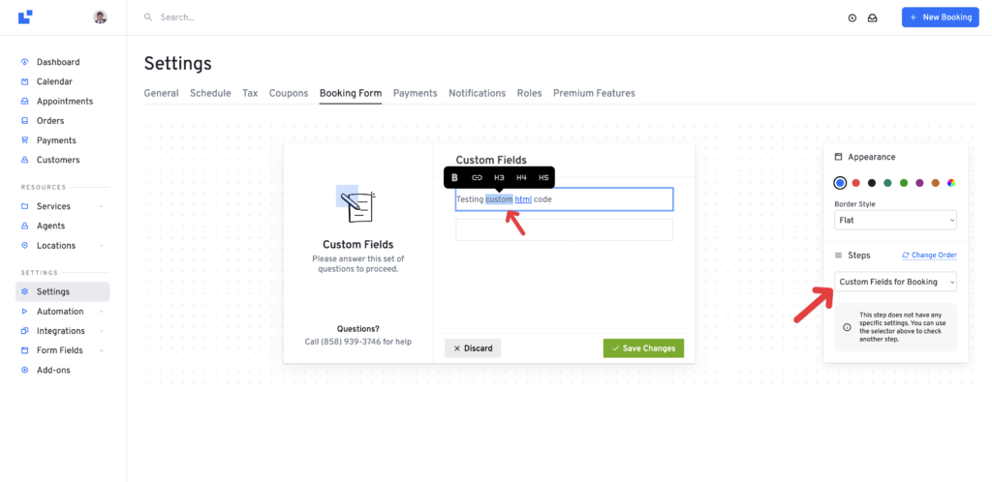Open the activity clock icon
The height and width of the screenshot is (482, 992).
tap(852, 17)
